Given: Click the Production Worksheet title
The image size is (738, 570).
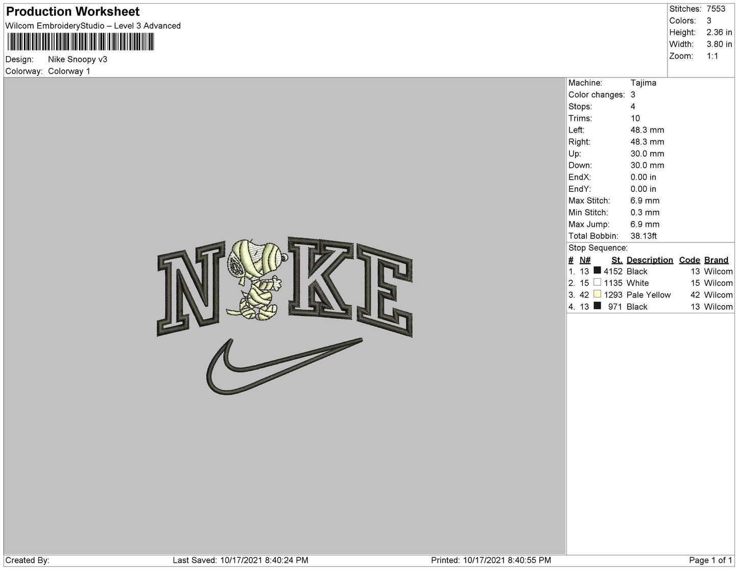Looking at the screenshot, I should click(x=73, y=12).
